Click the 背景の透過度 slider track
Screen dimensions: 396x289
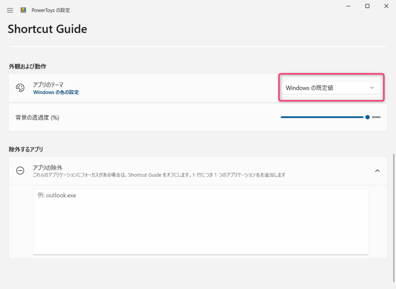click(331, 117)
